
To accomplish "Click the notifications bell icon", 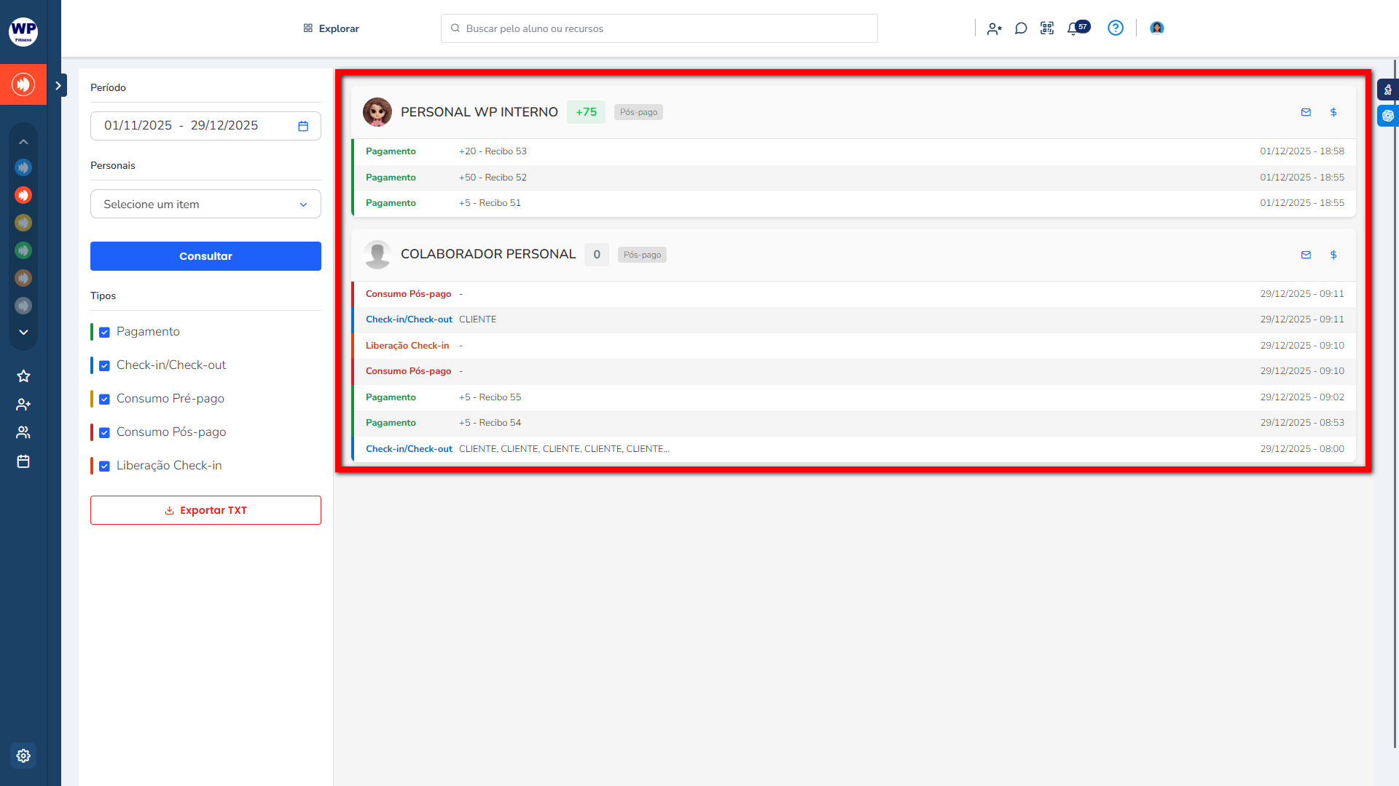I will click(1073, 28).
